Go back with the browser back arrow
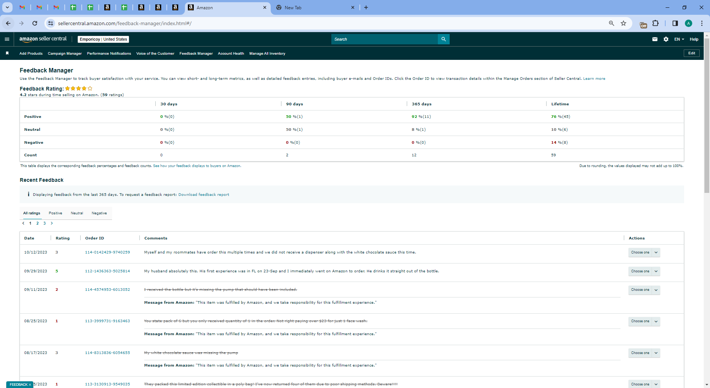Viewport: 710px width, 388px height. pos(8,23)
